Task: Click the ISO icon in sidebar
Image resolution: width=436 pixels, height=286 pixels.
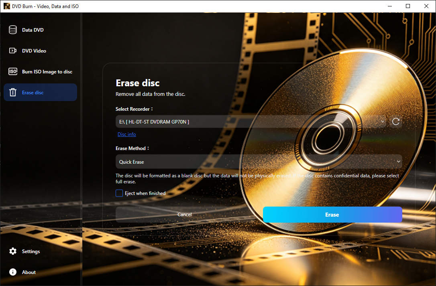Action: [x=13, y=71]
